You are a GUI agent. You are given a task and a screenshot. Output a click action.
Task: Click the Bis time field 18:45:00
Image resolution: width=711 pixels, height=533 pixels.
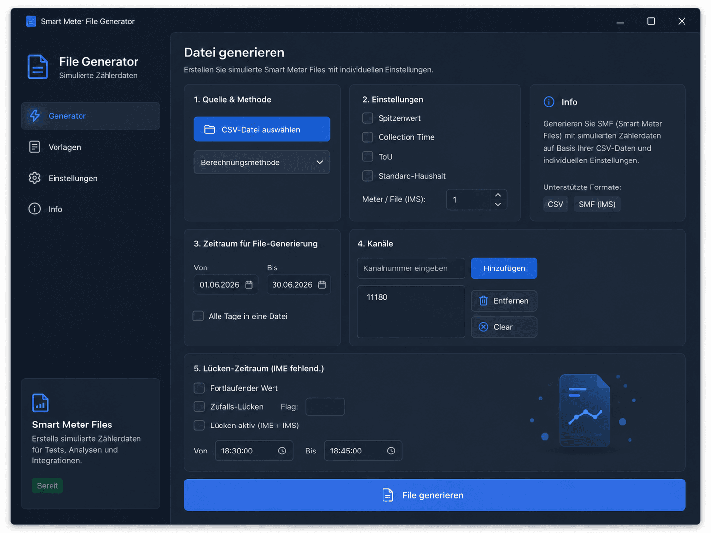363,451
